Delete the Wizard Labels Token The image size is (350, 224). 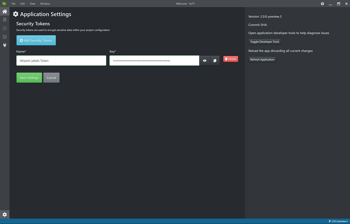coord(231,59)
